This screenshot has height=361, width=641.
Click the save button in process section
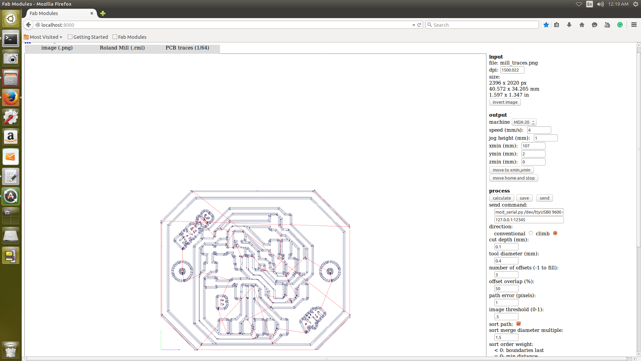tap(524, 198)
